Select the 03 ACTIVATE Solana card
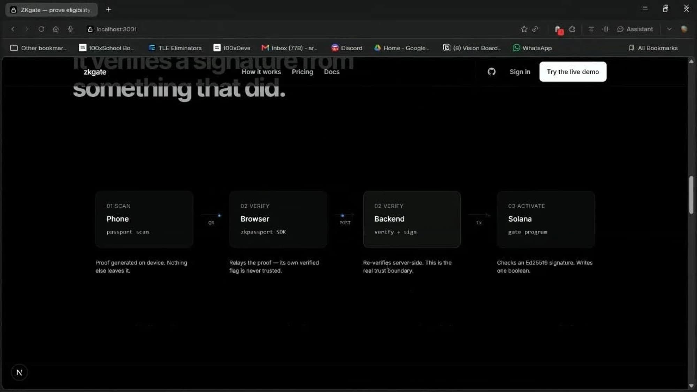 click(546, 219)
